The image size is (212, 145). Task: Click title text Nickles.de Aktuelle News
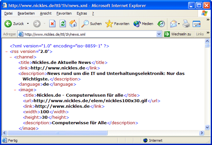[62, 63]
